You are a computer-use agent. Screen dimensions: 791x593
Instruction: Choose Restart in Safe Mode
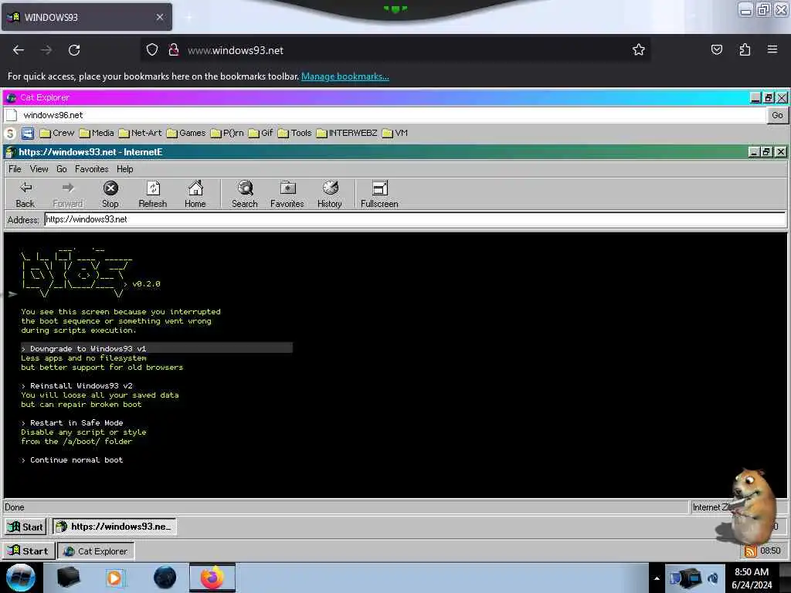[72, 422]
